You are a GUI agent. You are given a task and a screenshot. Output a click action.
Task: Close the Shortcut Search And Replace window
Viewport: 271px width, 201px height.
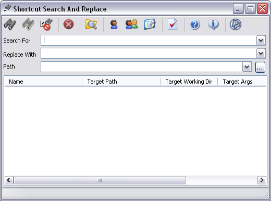tap(262, 8)
